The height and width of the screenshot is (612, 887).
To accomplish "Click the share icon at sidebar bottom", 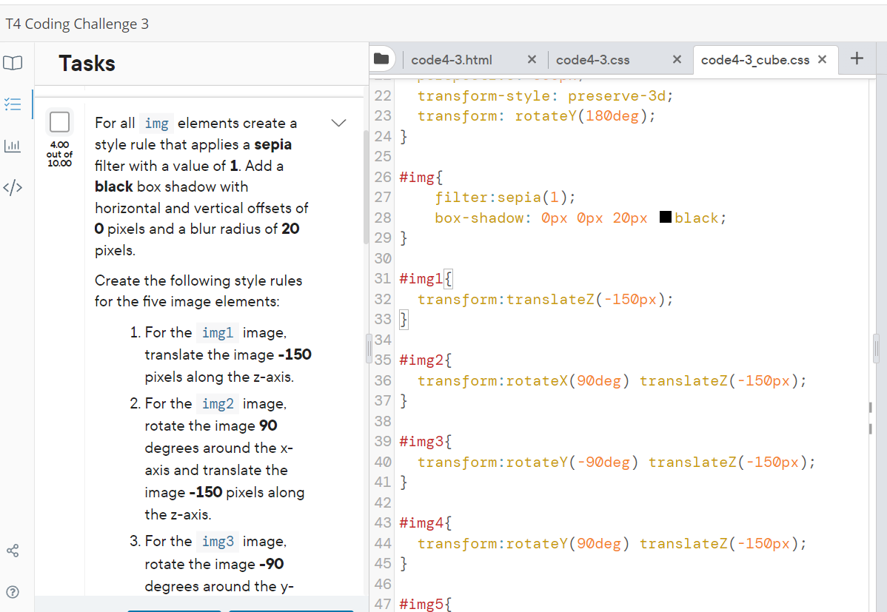I will 13,551.
